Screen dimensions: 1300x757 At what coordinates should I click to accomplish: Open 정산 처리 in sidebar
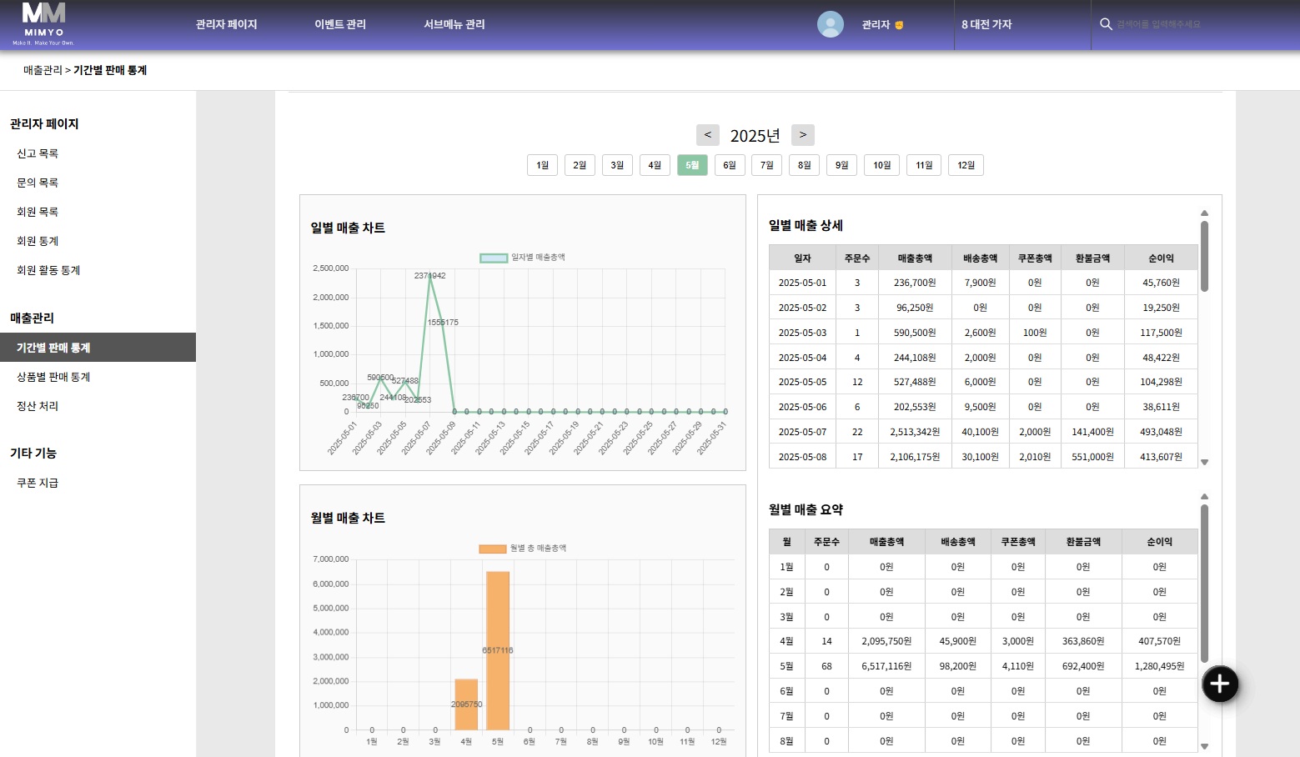click(38, 406)
